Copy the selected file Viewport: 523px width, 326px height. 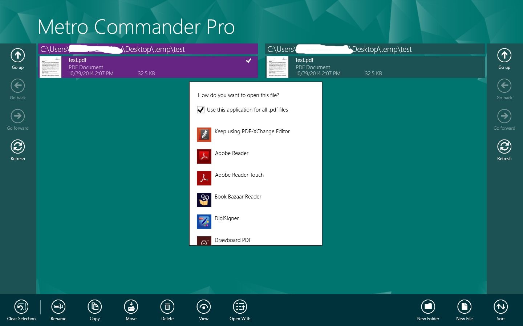click(95, 307)
